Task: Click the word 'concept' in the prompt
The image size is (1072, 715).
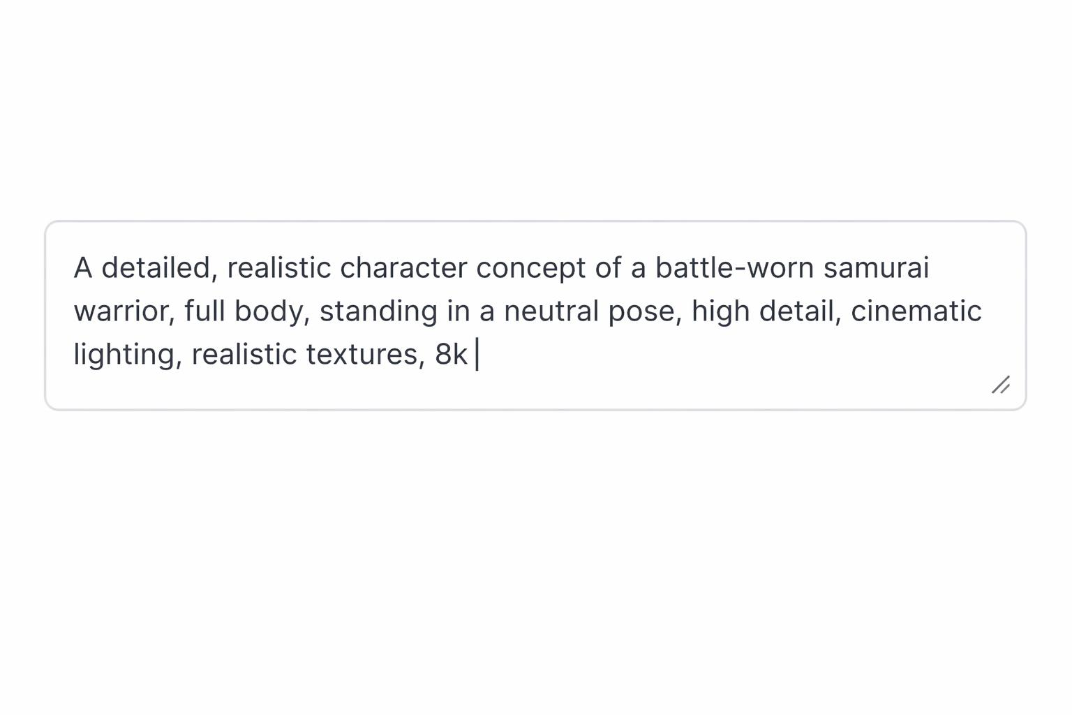Action: (x=531, y=270)
